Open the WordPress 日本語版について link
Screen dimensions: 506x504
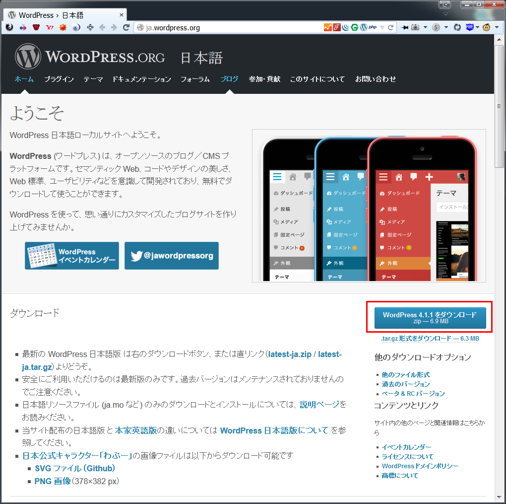(x=274, y=431)
